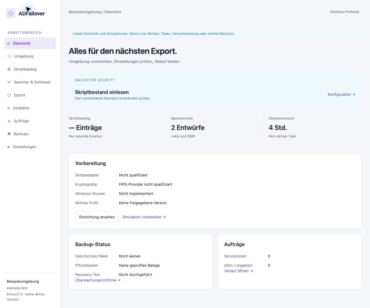
Task: Click the ADFailover diamond logo icon
Action: 11,13
